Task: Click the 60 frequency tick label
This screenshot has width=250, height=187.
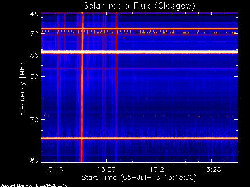Action: (34, 76)
